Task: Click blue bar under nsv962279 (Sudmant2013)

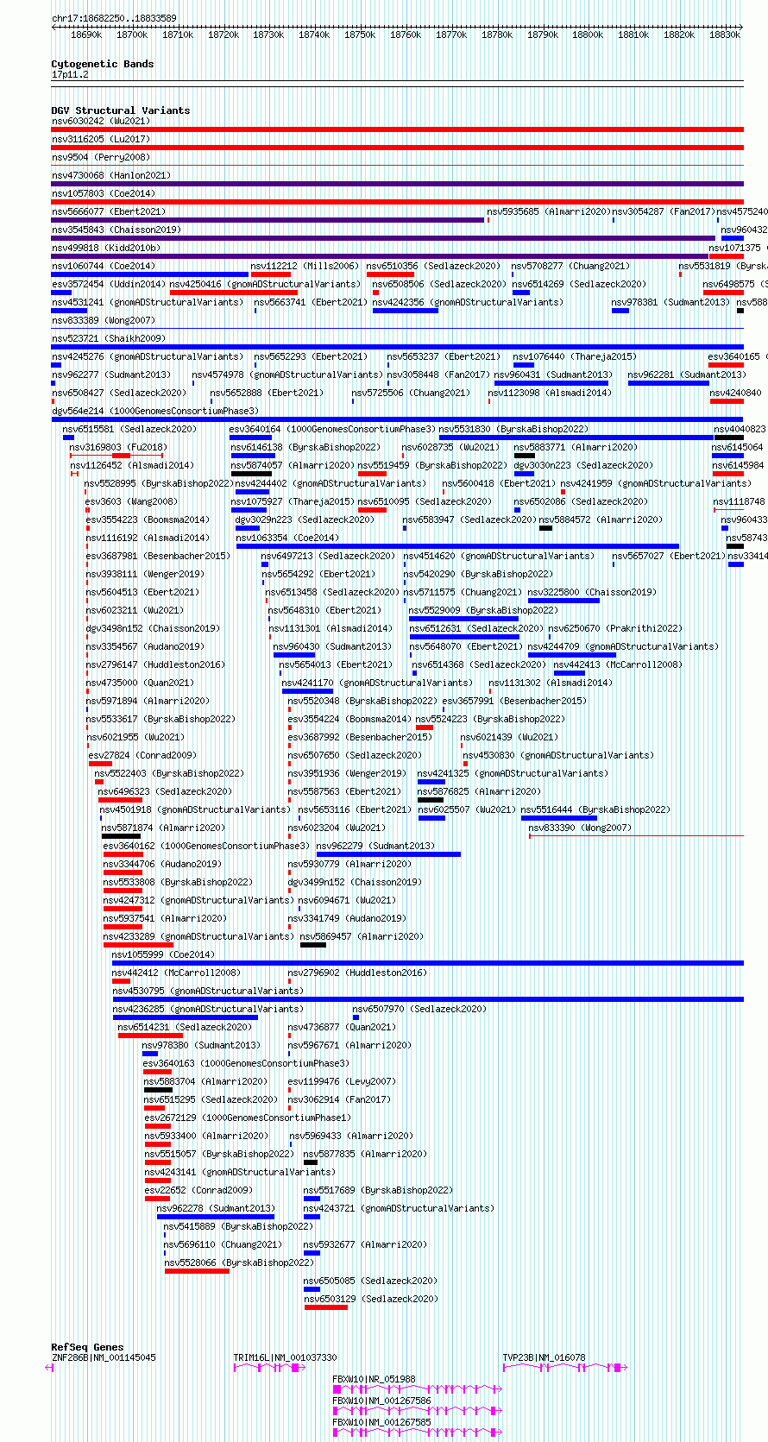Action: (388, 854)
